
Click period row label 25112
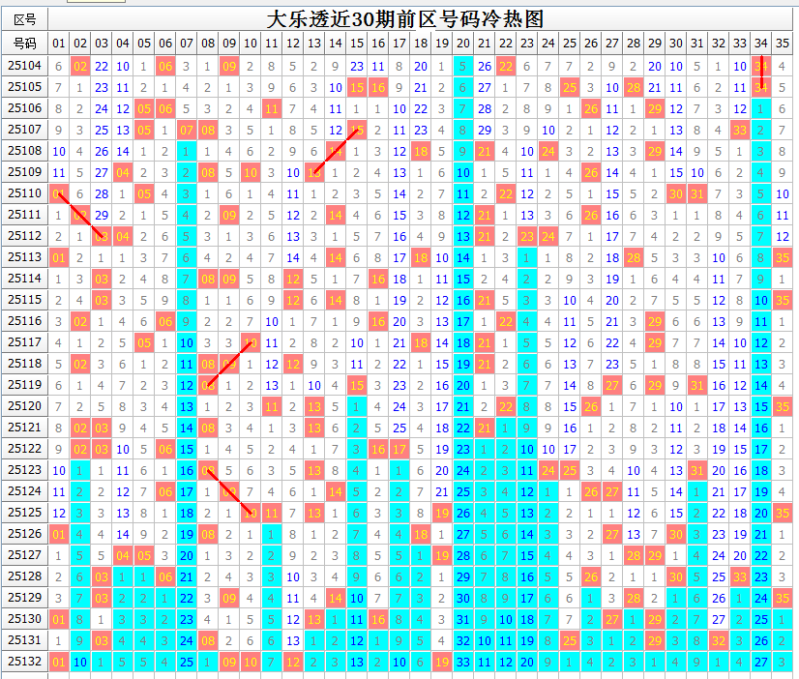24,236
